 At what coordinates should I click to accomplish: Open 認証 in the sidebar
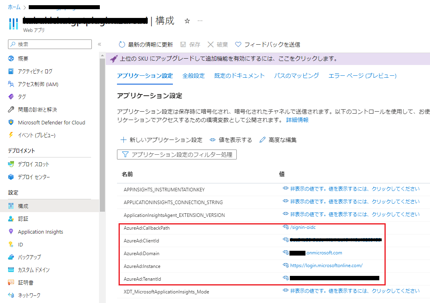pos(23,219)
